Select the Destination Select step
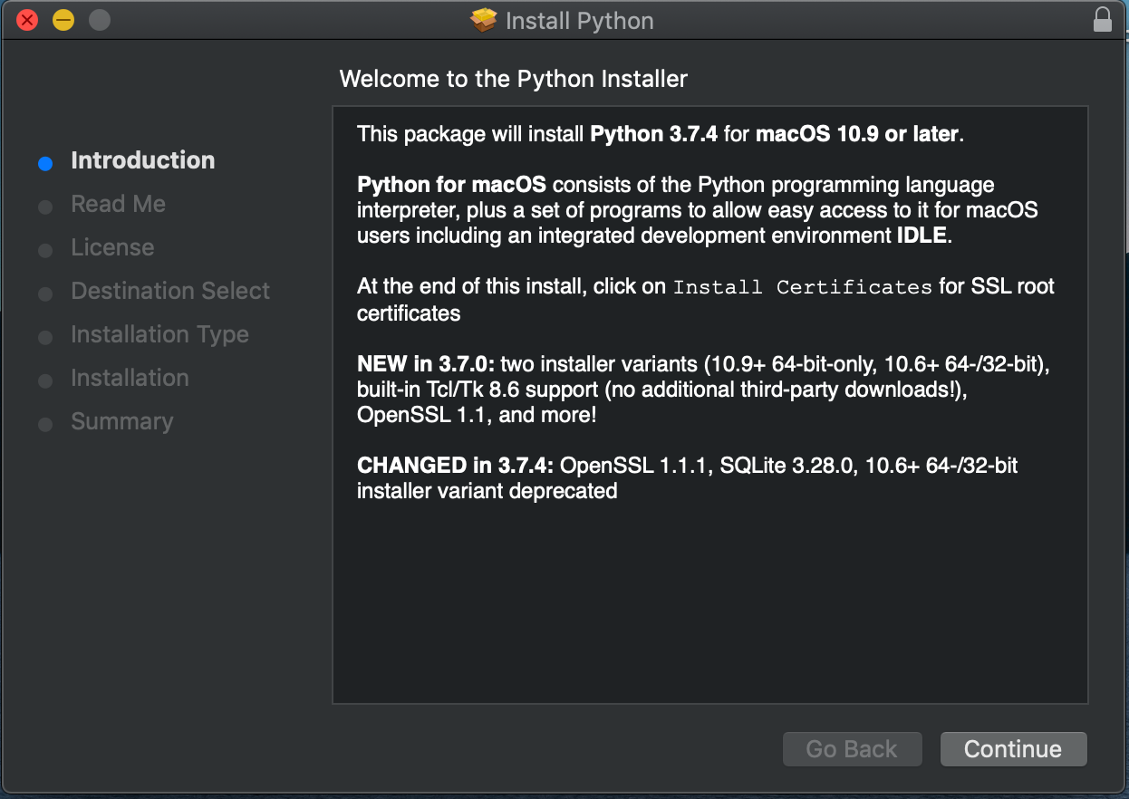Image resolution: width=1129 pixels, height=799 pixels. pyautogui.click(x=170, y=291)
